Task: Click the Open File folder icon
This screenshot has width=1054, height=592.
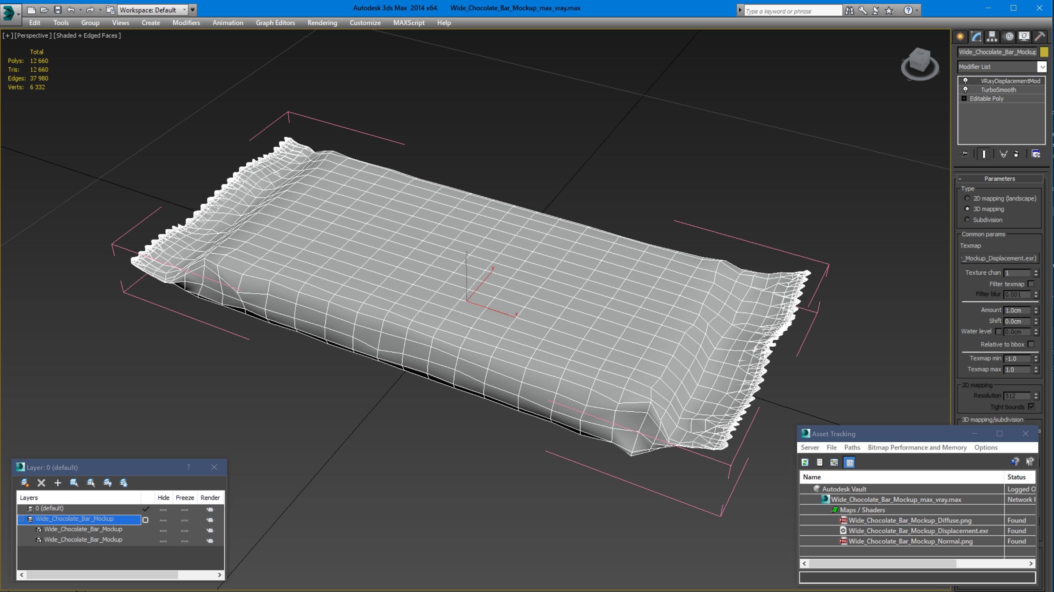Action: pos(44,10)
